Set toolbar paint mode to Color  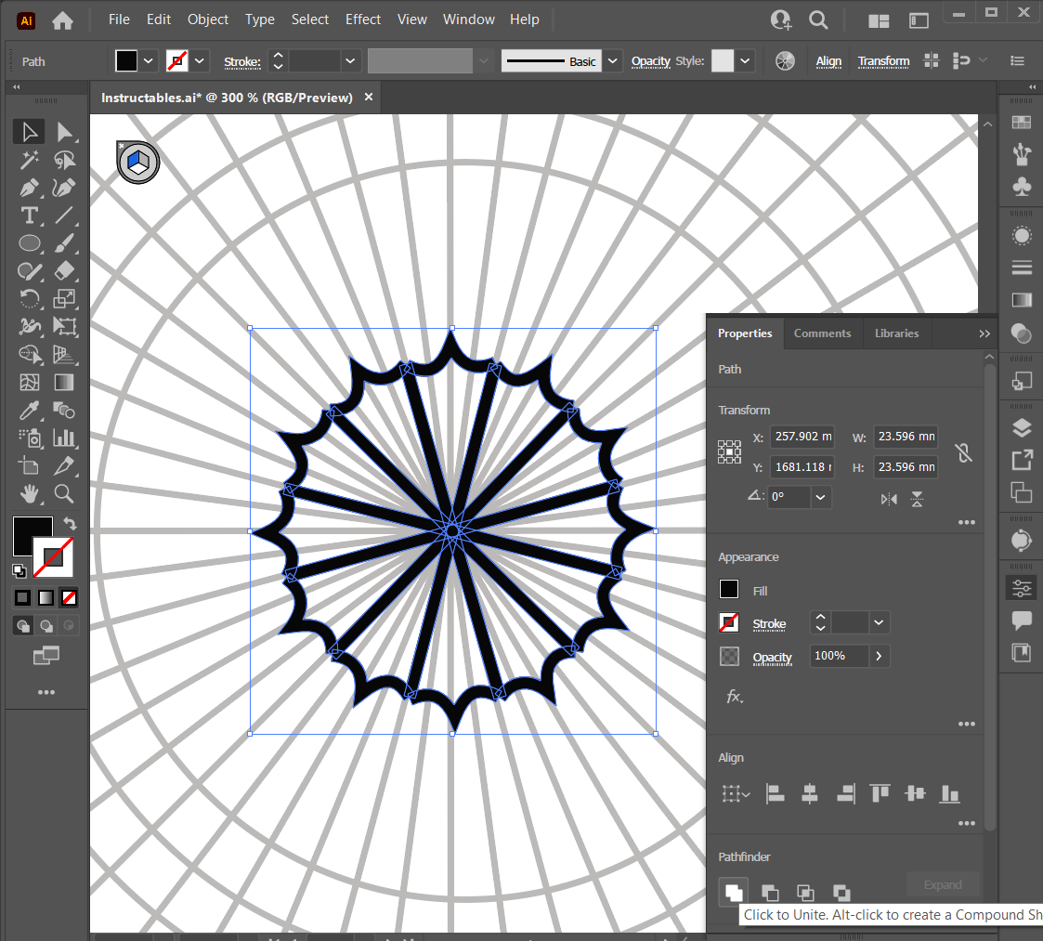[22, 597]
